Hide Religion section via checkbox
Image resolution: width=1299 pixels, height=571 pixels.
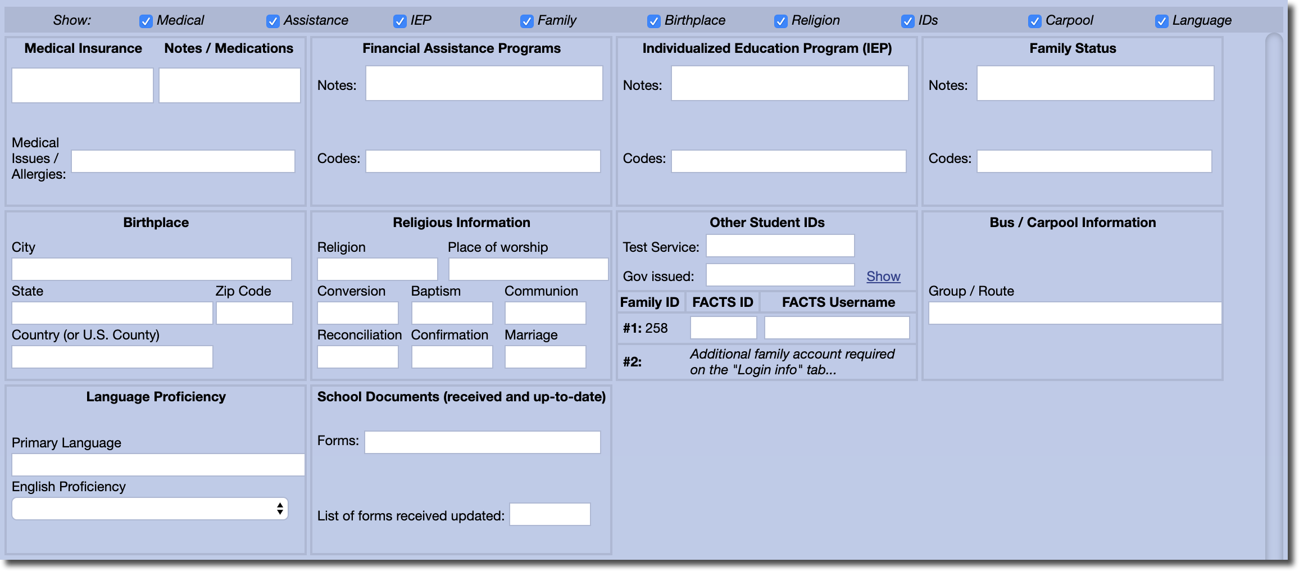point(780,21)
